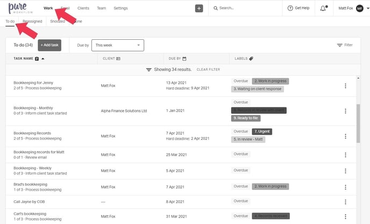
Task: Click the Add task button
Action: pyautogui.click(x=49, y=45)
